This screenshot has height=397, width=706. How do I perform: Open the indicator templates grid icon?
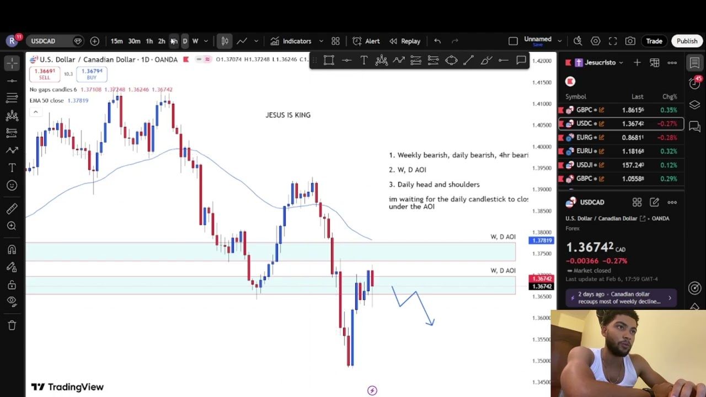pyautogui.click(x=335, y=41)
